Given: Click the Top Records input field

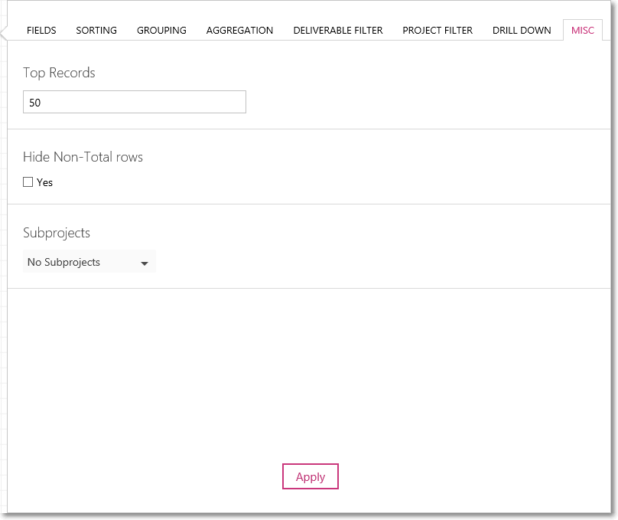Looking at the screenshot, I should click(135, 102).
